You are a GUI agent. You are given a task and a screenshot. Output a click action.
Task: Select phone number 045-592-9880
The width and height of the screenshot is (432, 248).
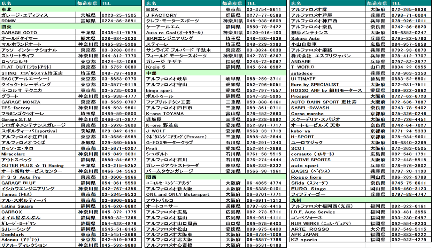coord(121,245)
